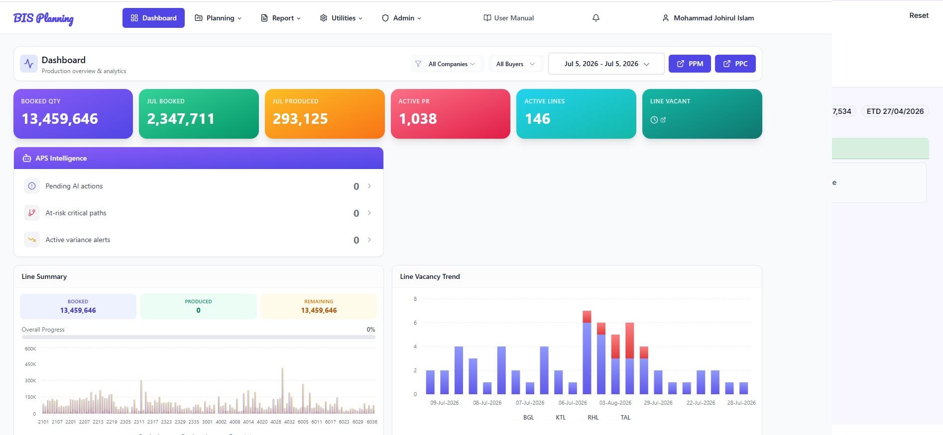This screenshot has height=435, width=943.
Task: Click the tallest bar in the Line Summary chart
Action: tap(282, 391)
